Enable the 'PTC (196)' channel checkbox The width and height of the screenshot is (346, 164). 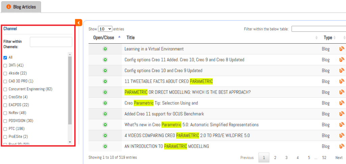[x=5, y=129]
